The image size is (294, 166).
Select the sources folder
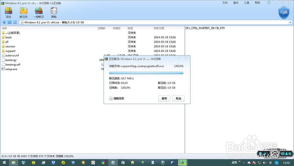[9, 46]
